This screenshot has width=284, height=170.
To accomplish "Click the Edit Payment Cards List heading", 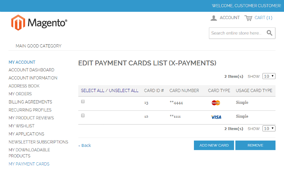I will tap(147, 63).
